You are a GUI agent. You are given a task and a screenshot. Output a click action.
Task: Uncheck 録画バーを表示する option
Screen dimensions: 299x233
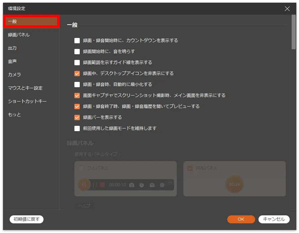coord(77,117)
